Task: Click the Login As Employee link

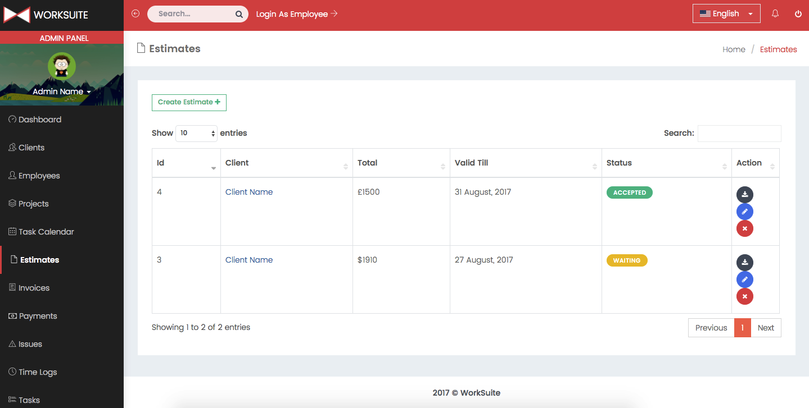Action: (296, 14)
